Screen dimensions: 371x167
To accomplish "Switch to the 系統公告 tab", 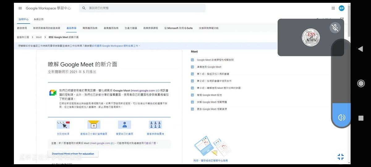I will [x=39, y=19].
